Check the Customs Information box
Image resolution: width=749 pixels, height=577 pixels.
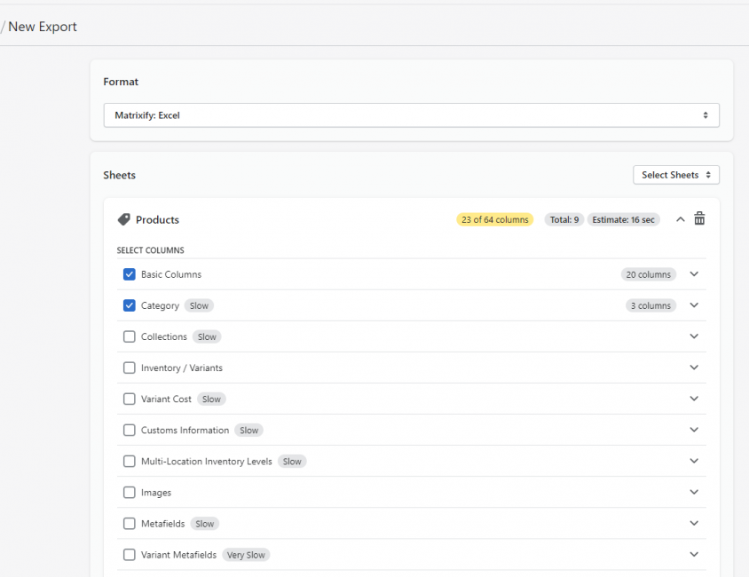click(129, 430)
